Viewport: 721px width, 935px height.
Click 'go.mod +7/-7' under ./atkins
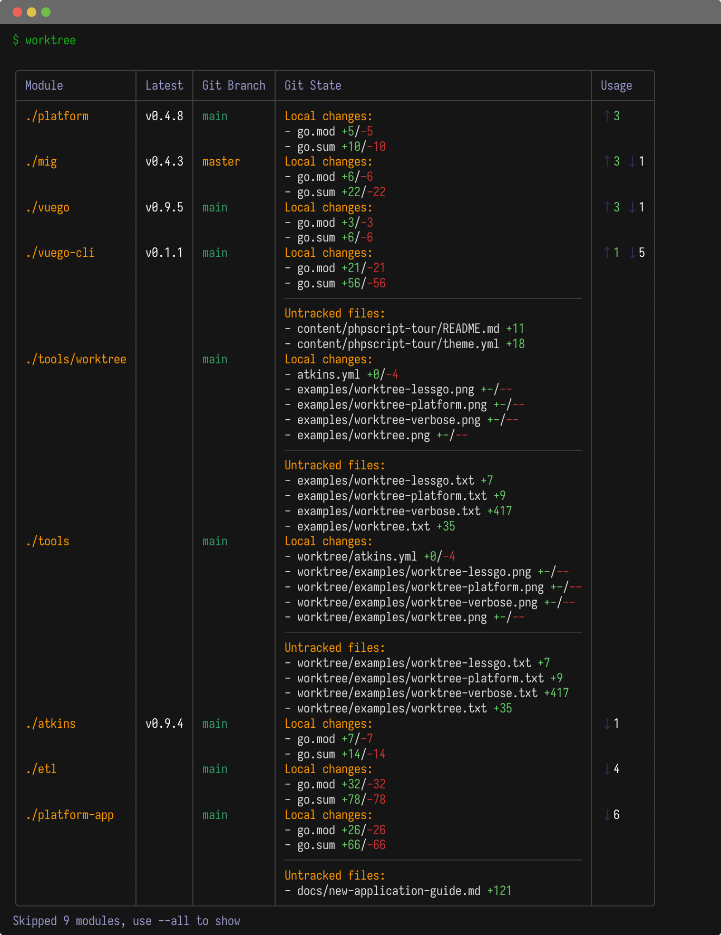(329, 739)
